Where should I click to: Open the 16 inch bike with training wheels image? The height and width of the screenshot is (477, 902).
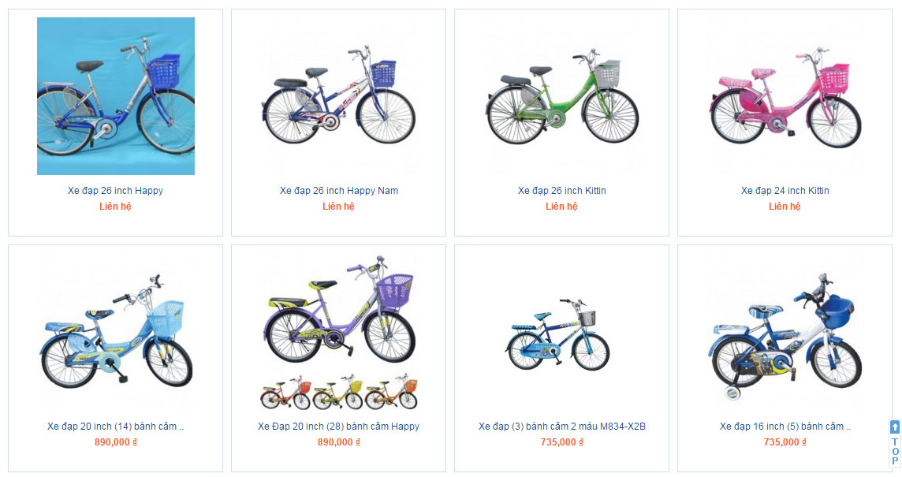(785, 332)
